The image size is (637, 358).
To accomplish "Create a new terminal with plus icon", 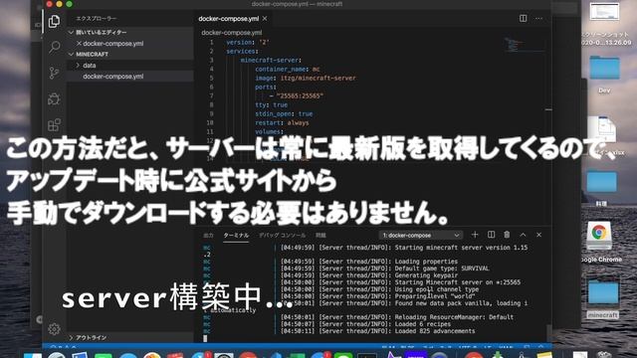I will coord(475,235).
